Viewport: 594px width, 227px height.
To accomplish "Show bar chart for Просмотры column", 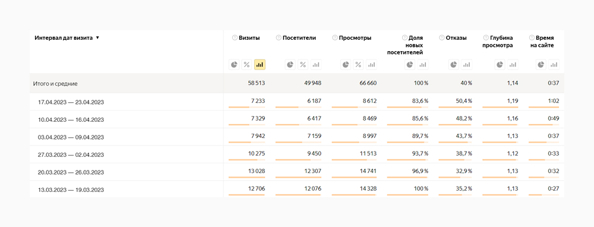I will (372, 65).
